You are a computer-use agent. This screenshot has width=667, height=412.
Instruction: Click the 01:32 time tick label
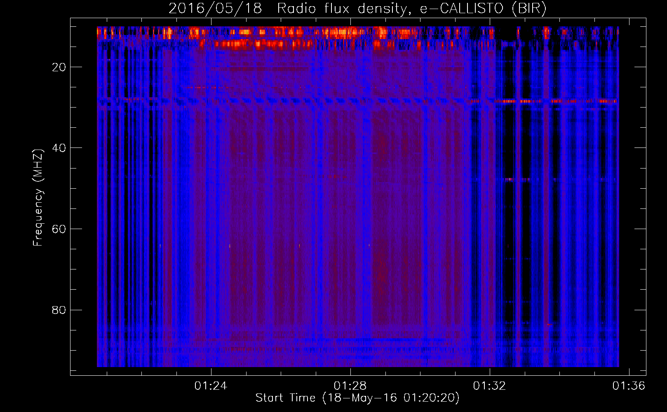[489, 386]
